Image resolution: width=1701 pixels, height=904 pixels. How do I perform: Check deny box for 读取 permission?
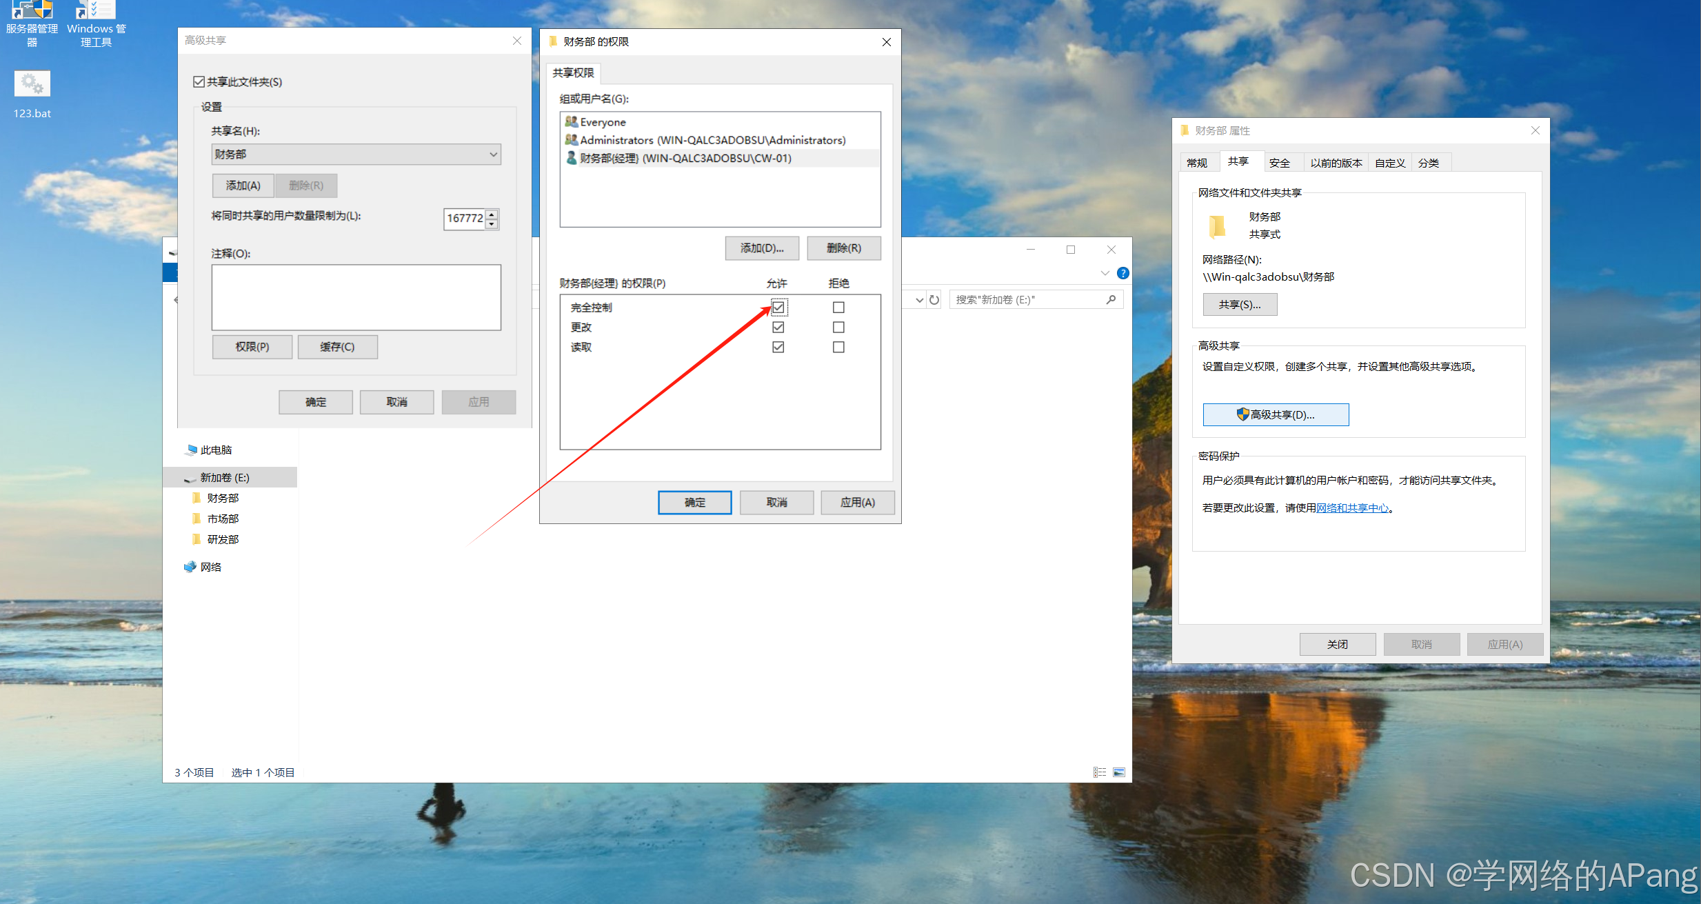click(838, 347)
